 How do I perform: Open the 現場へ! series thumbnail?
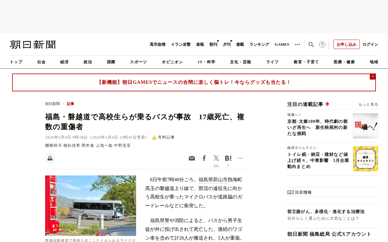coord(366,126)
